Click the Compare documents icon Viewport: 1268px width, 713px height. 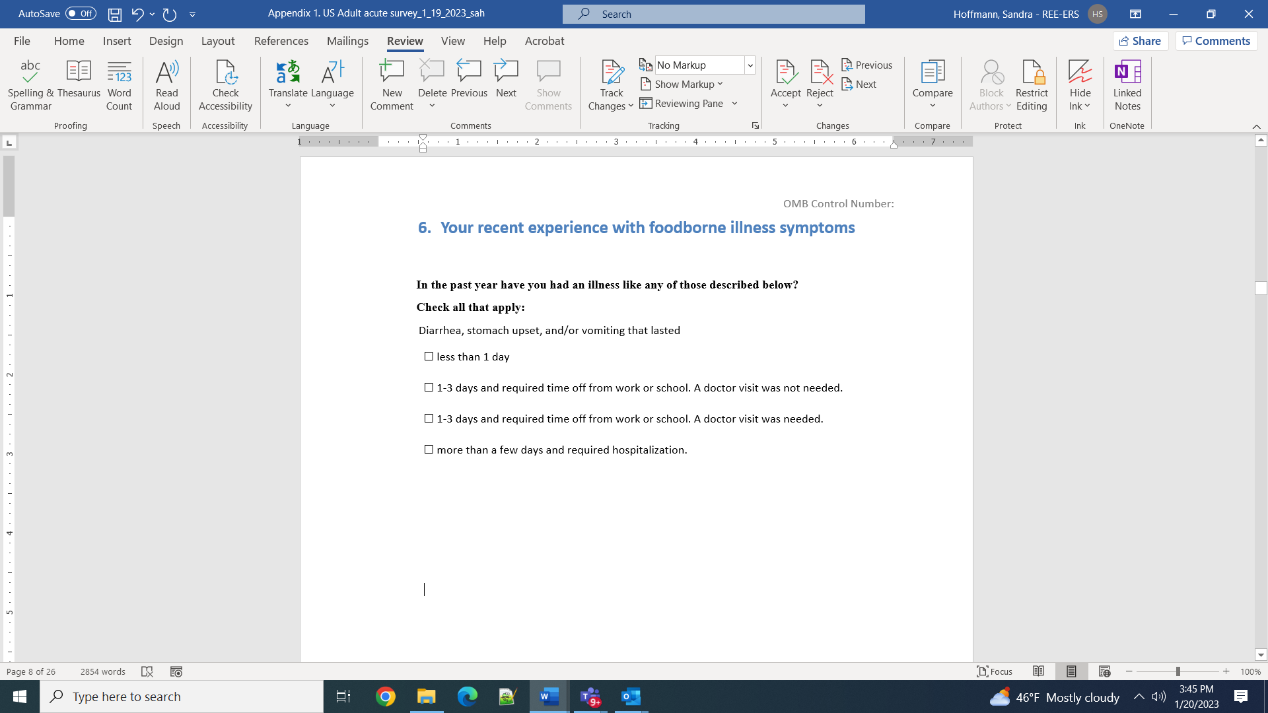tap(932, 73)
